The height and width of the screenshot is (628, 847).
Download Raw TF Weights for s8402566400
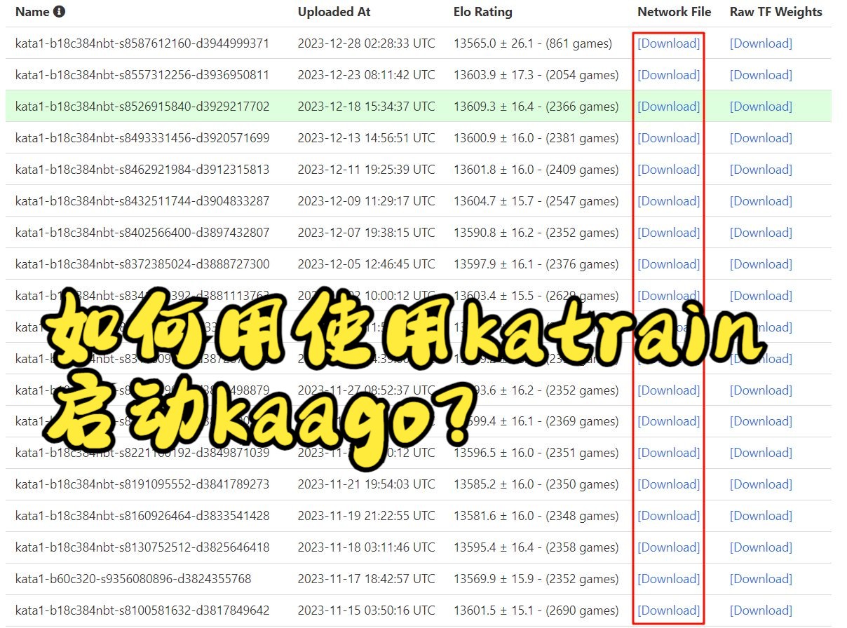(x=761, y=232)
